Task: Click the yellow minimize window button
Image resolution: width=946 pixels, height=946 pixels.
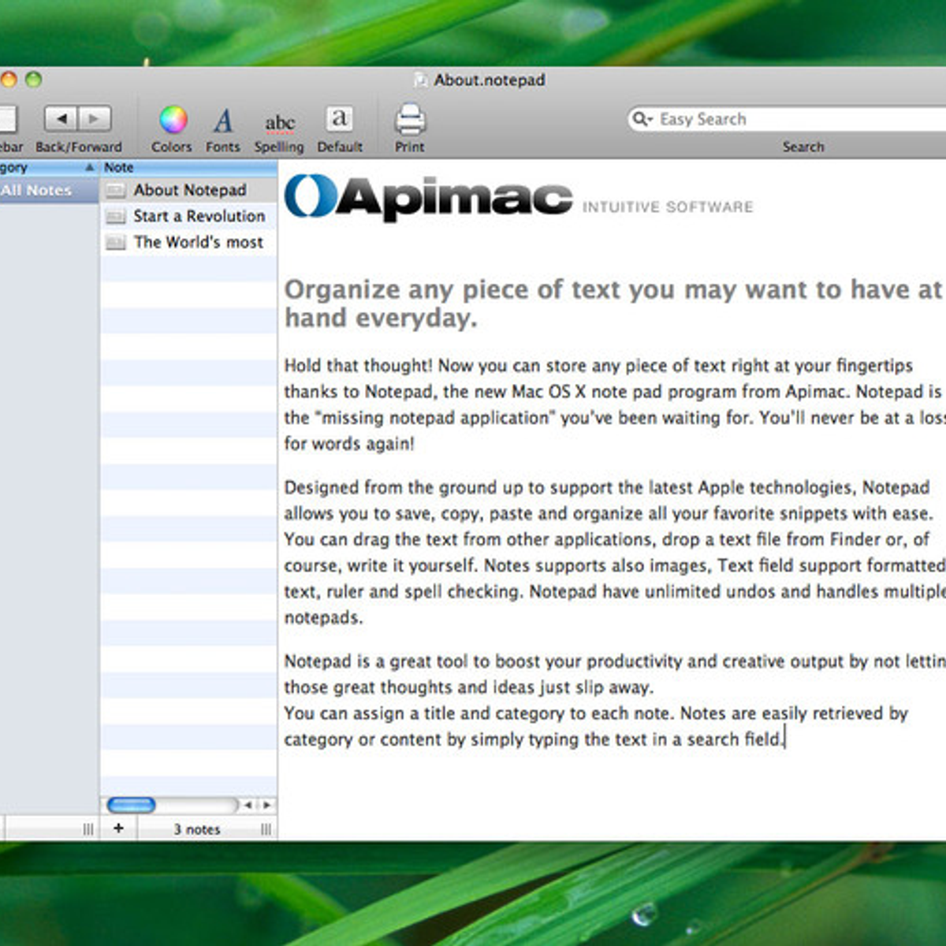Action: [9, 80]
